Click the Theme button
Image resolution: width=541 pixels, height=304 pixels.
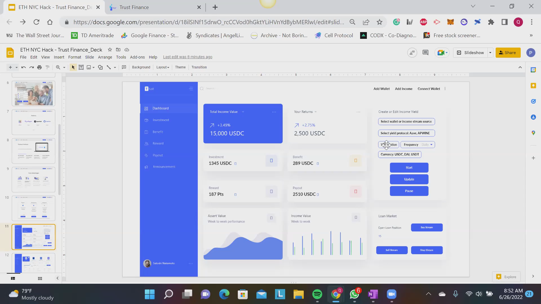(x=180, y=67)
